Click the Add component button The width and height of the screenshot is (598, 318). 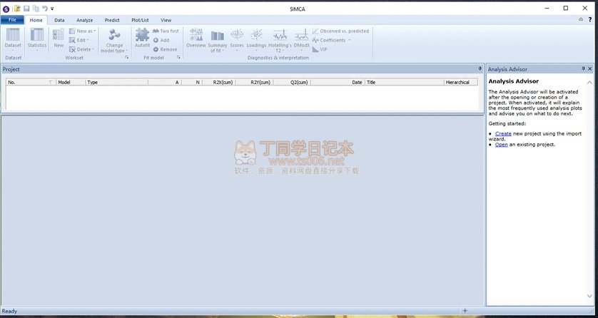tap(161, 40)
